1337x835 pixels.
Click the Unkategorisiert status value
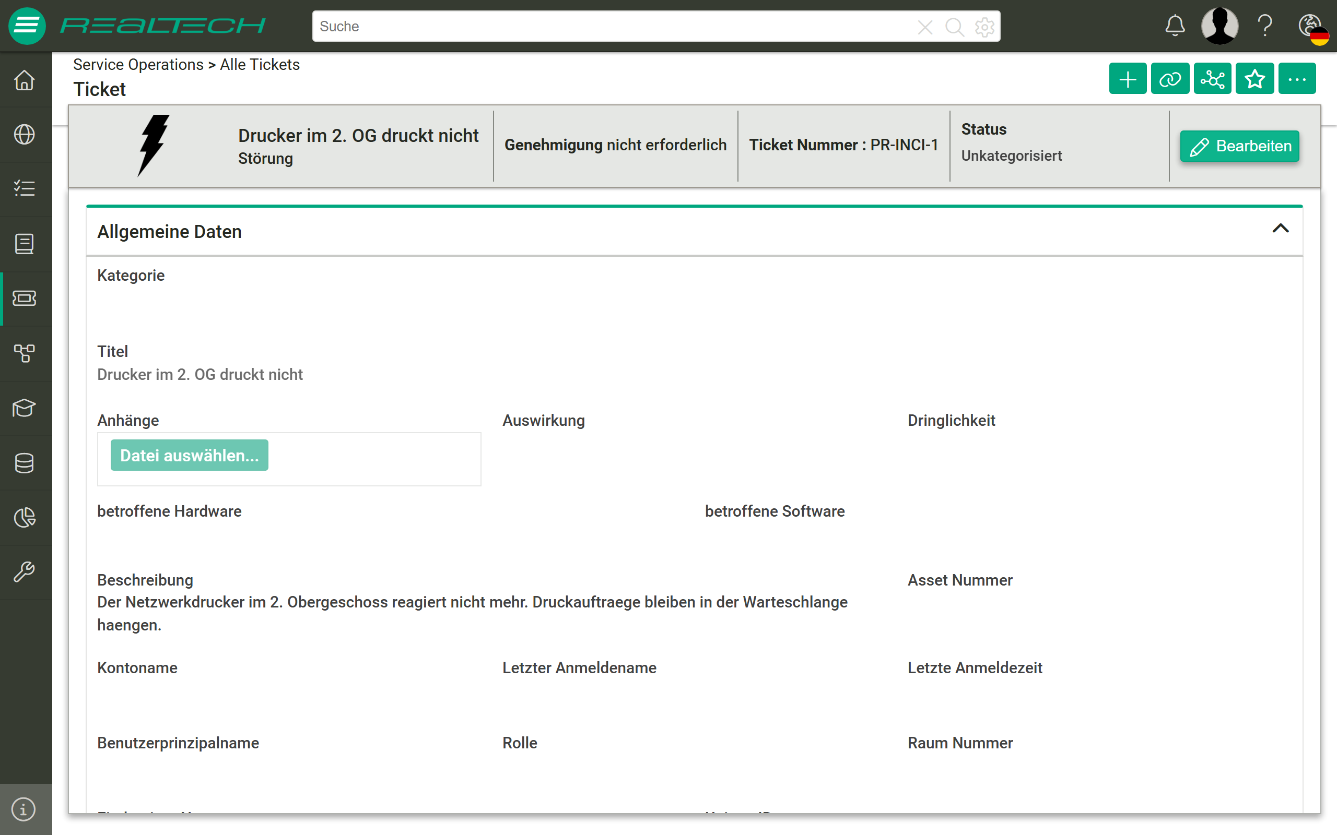pos(1011,156)
